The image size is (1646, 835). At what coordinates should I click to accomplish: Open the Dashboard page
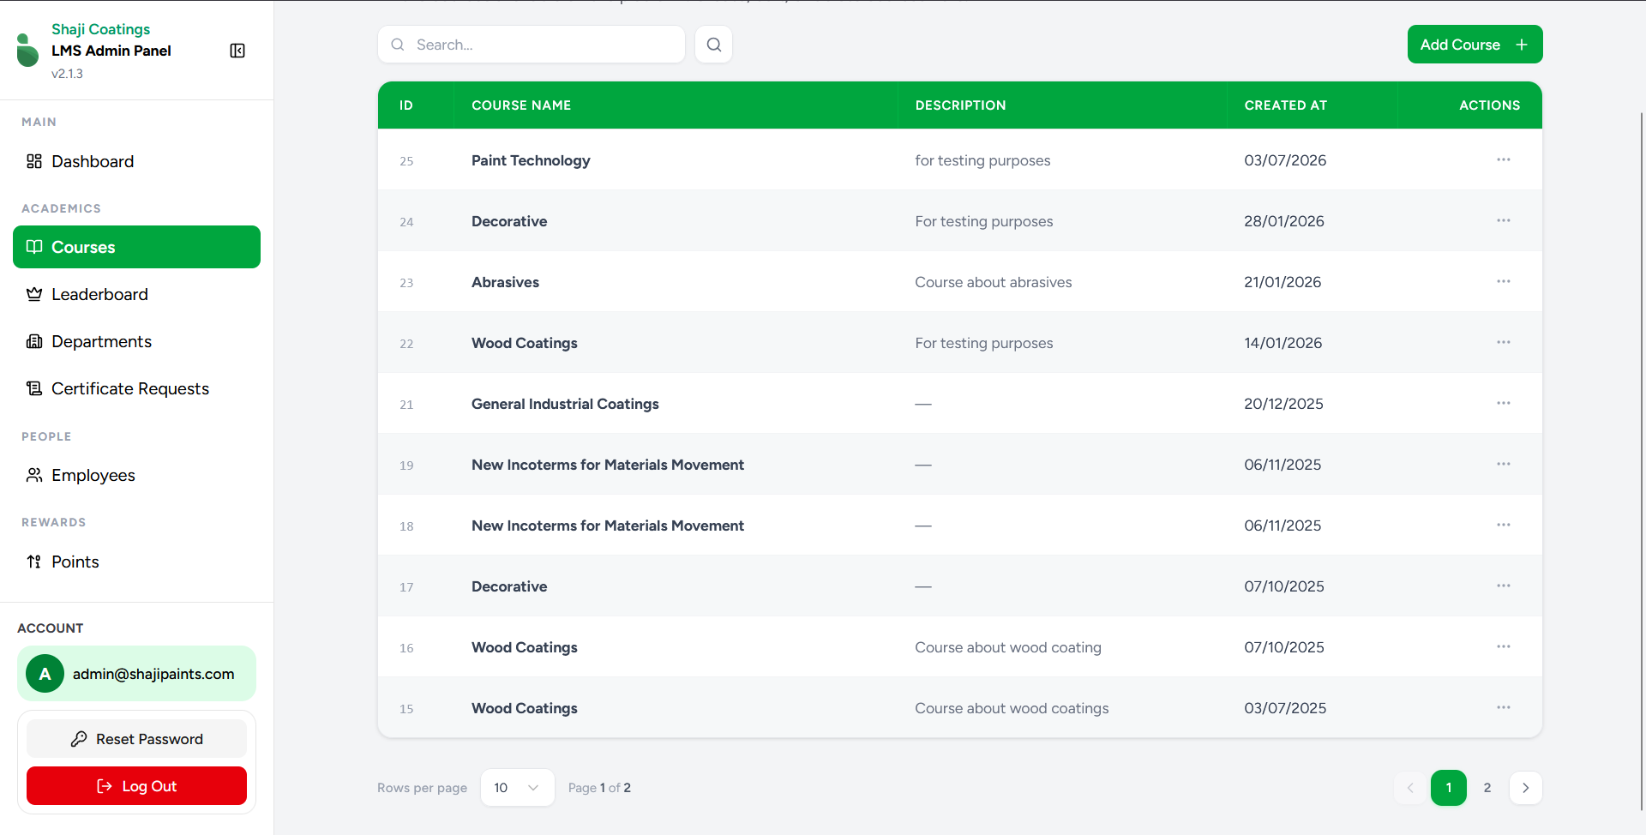136,161
